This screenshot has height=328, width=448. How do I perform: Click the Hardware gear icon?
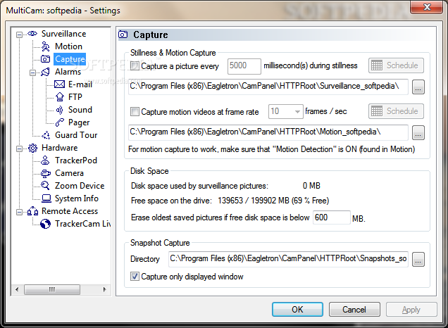point(32,148)
